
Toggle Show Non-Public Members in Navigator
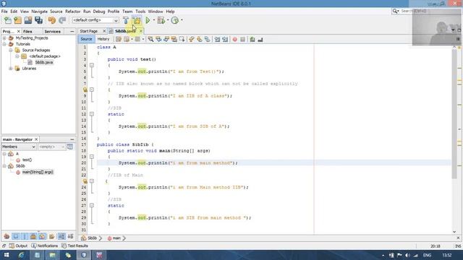click(33, 236)
